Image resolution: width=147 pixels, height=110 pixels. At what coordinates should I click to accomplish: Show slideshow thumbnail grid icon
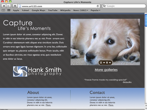(x=101, y=62)
